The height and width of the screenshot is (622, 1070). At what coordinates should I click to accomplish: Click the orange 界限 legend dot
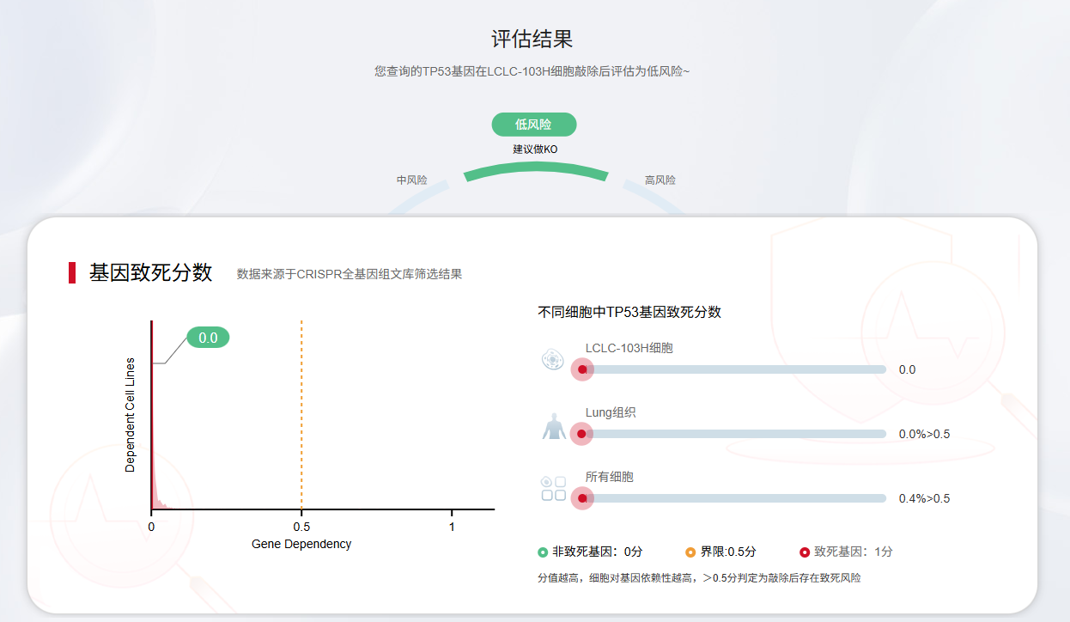click(690, 552)
